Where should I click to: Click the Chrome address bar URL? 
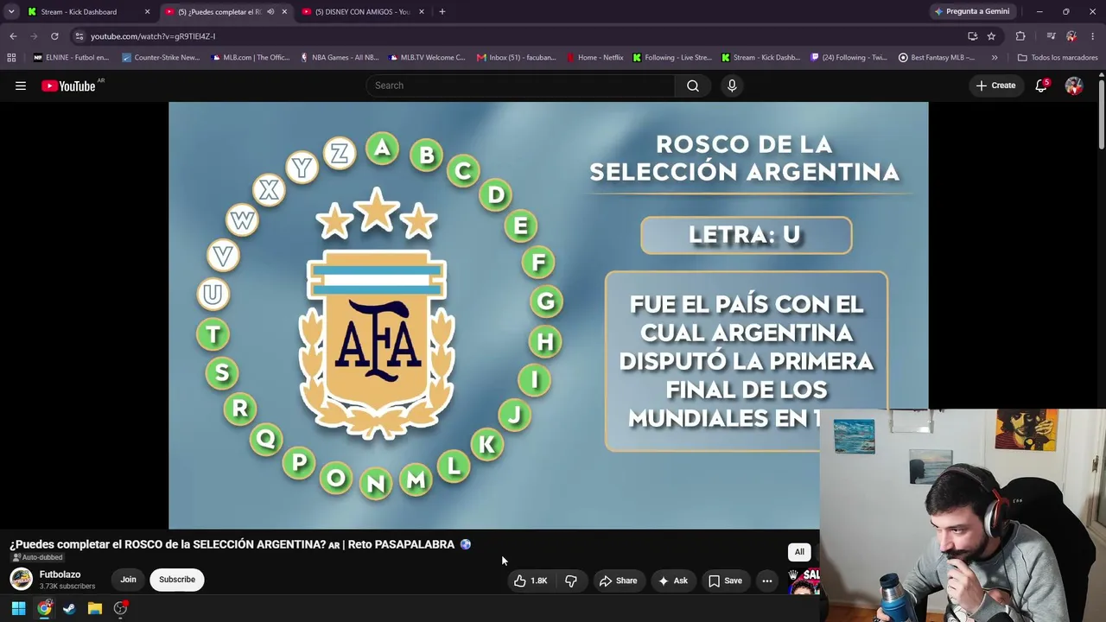pos(153,36)
